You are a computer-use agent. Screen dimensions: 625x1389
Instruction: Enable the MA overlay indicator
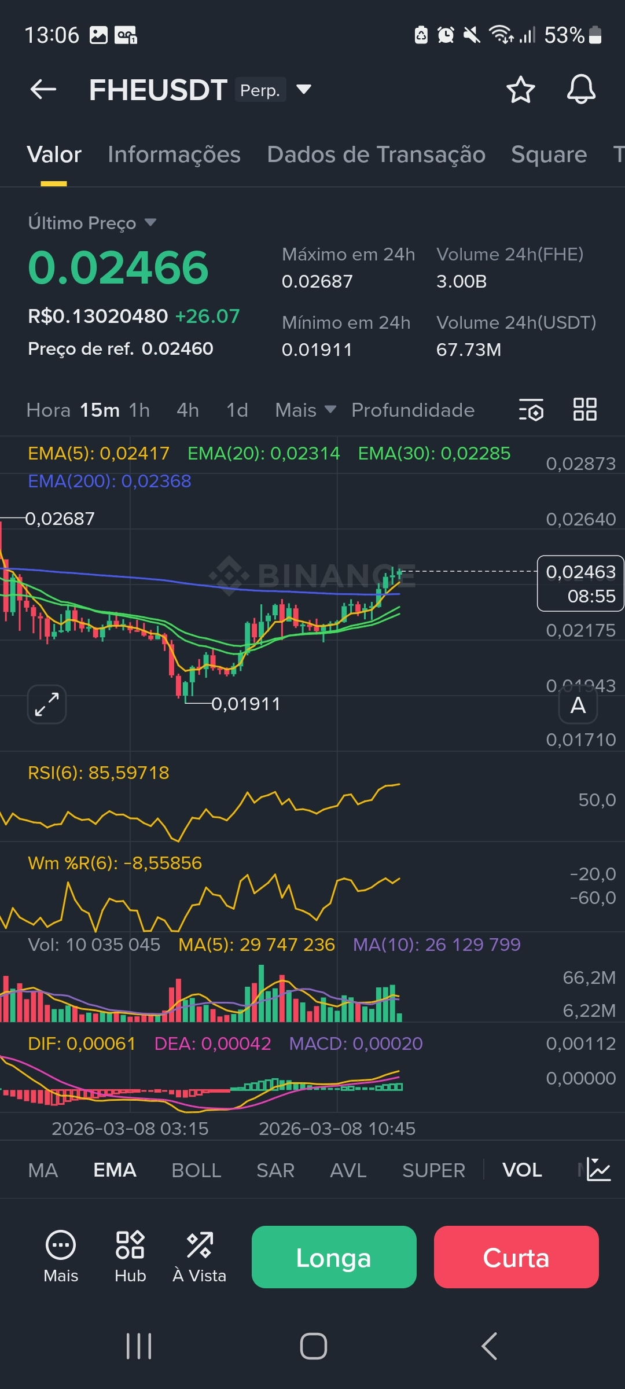(x=43, y=1170)
